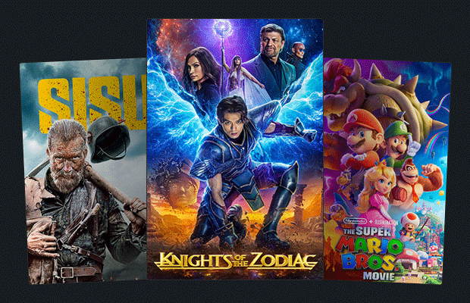
Task: Click Mario's red cap
Action: pyautogui.click(x=362, y=120)
